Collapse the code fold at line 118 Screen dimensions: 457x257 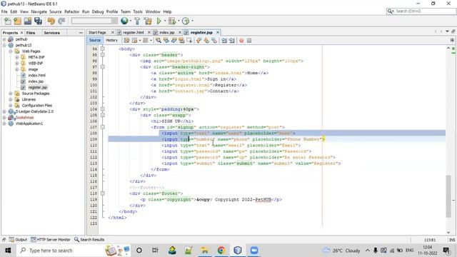(x=103, y=193)
